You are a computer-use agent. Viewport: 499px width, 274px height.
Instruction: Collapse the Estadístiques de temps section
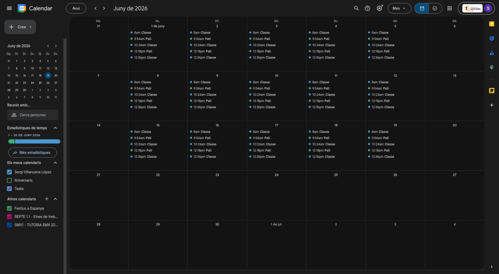pos(55,128)
